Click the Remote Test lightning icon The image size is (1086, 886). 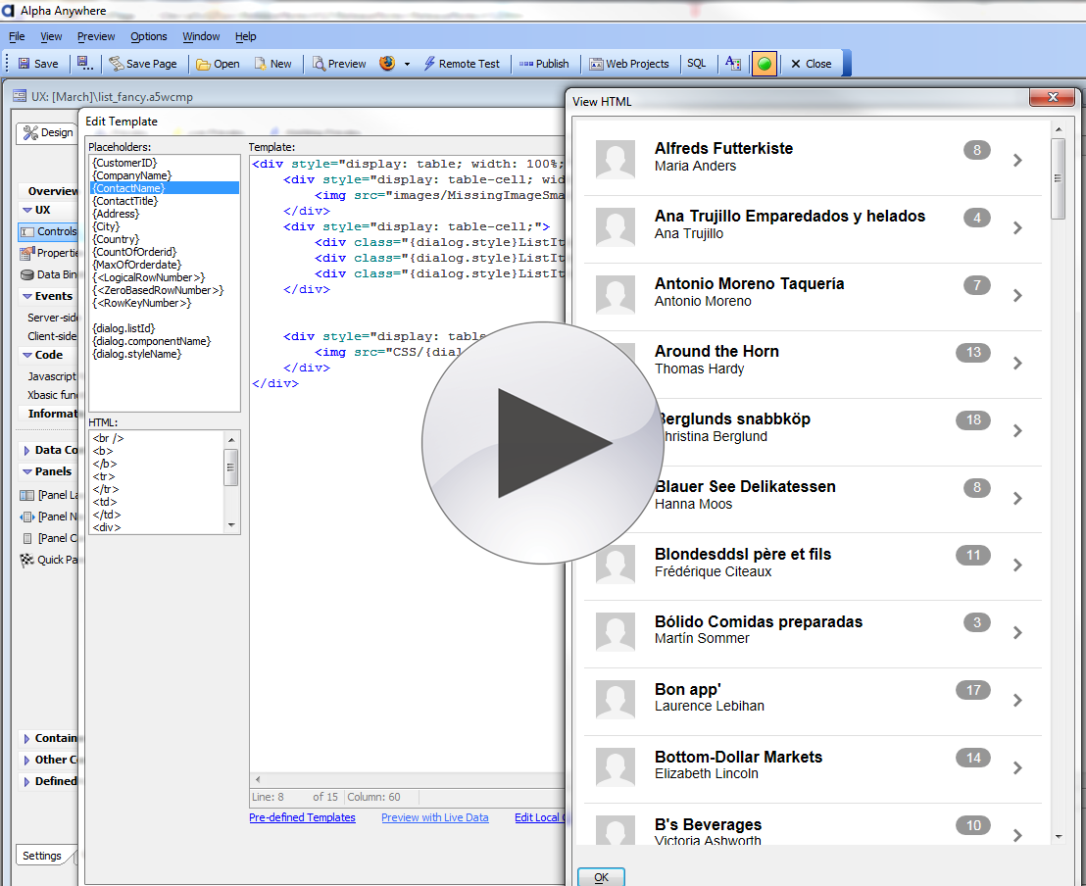tap(429, 64)
